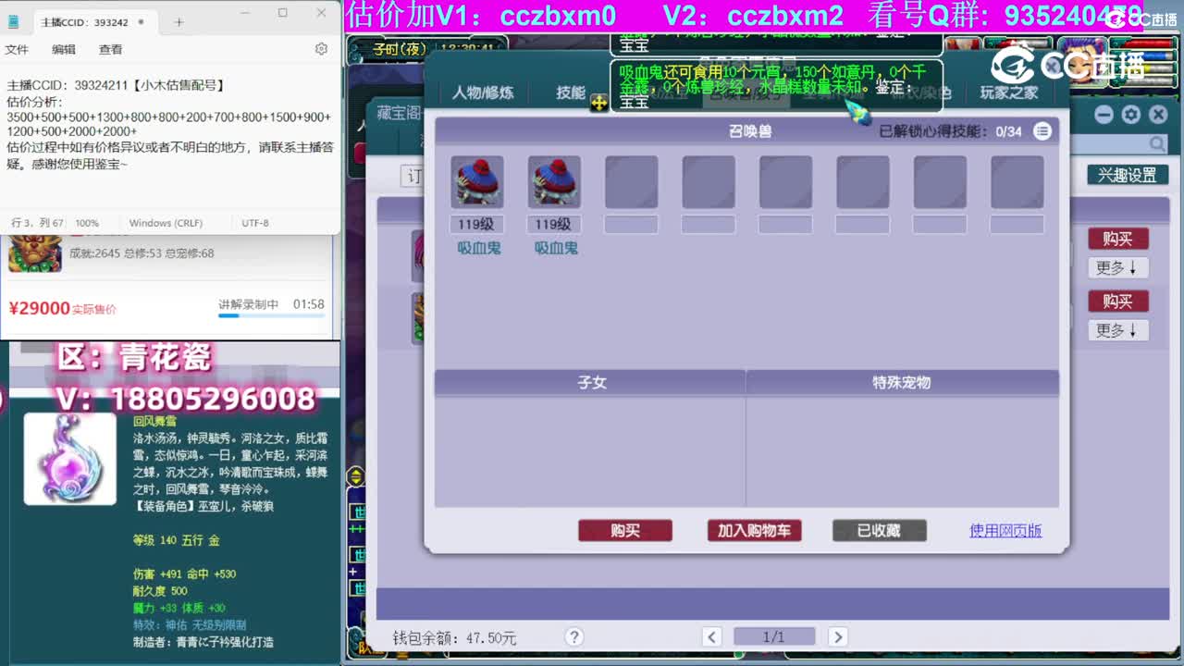The image size is (1184, 666).
Task: Go to previous page arrow
Action: [711, 636]
